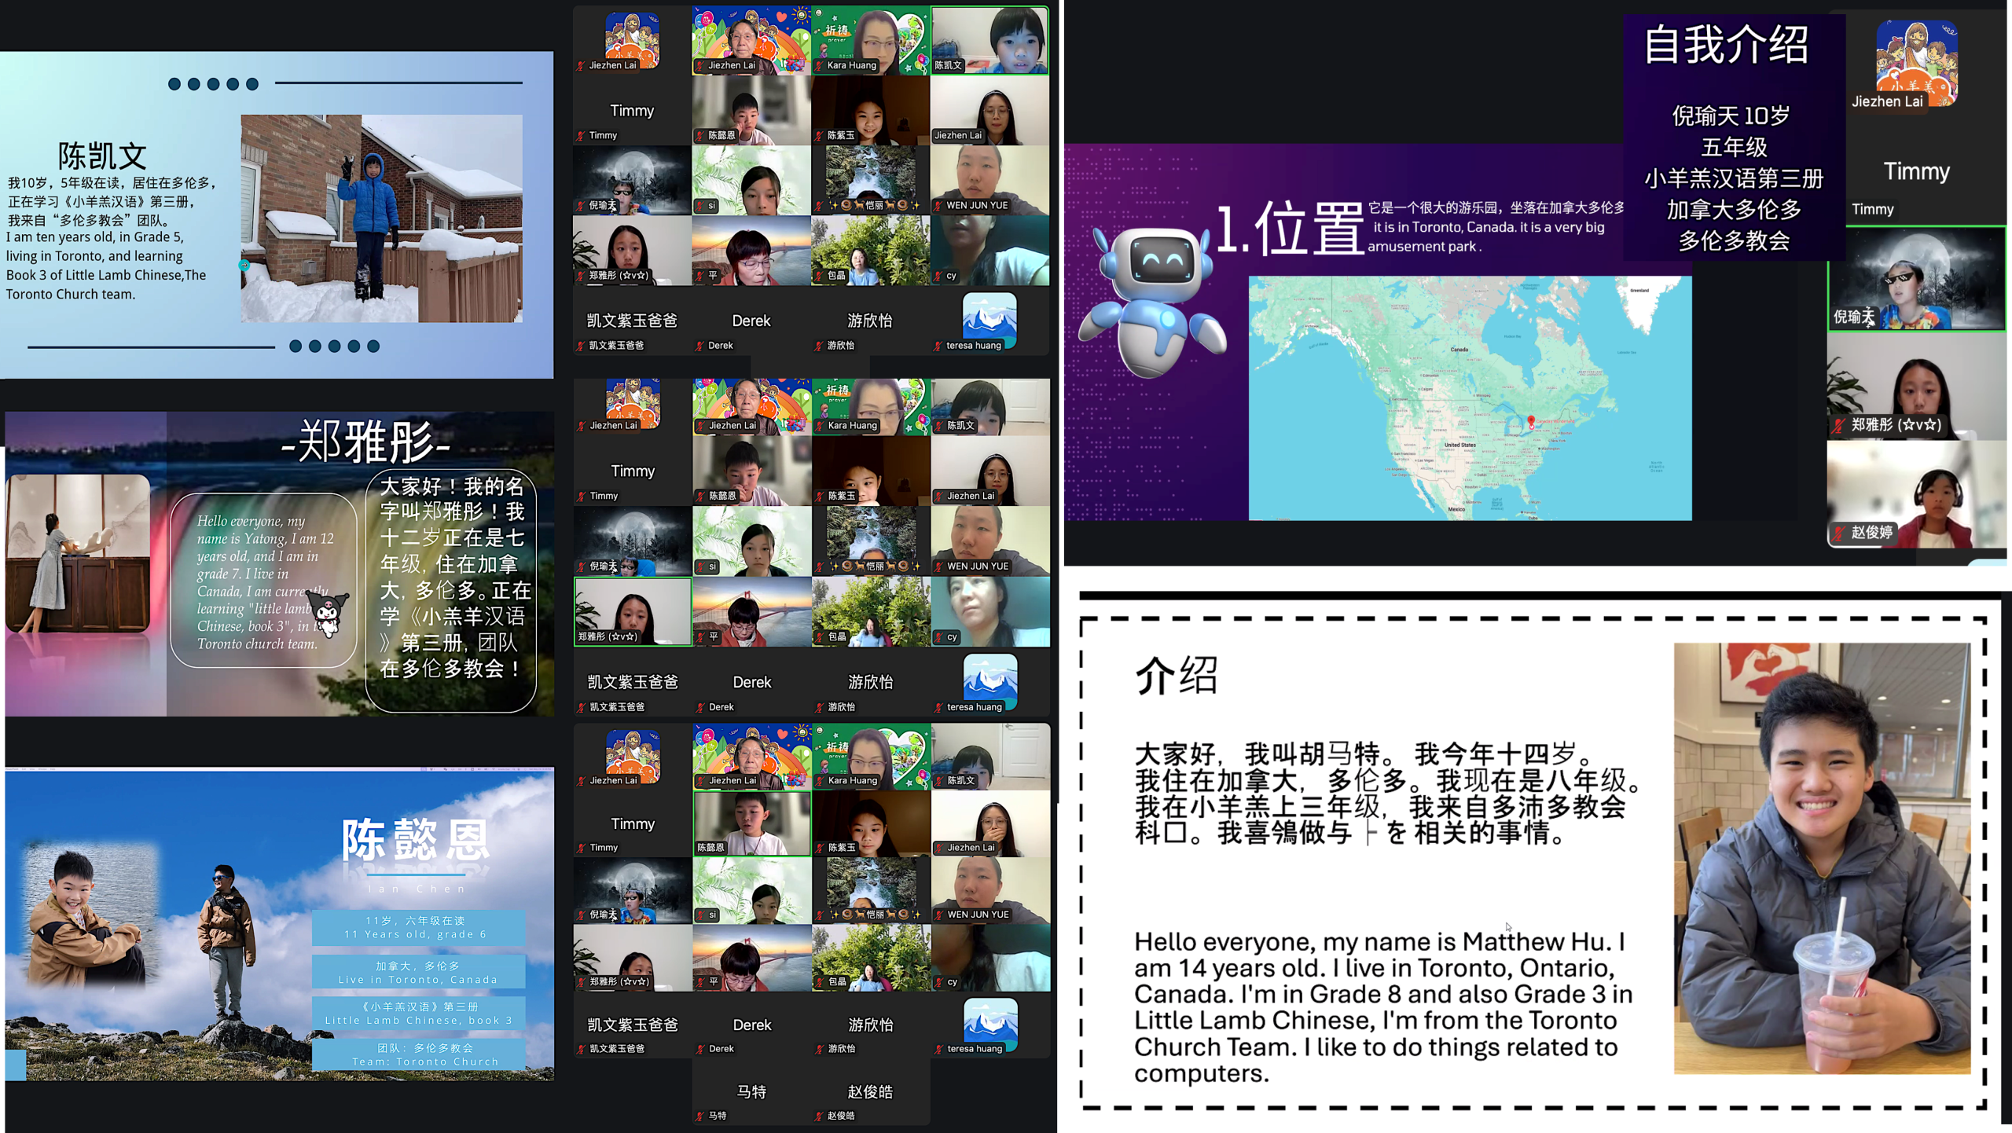
Task: Click the 'Team: Toronto Church' box
Action: [x=418, y=1054]
